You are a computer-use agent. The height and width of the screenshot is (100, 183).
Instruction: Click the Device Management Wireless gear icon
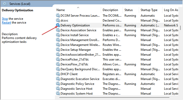tap(58, 45)
